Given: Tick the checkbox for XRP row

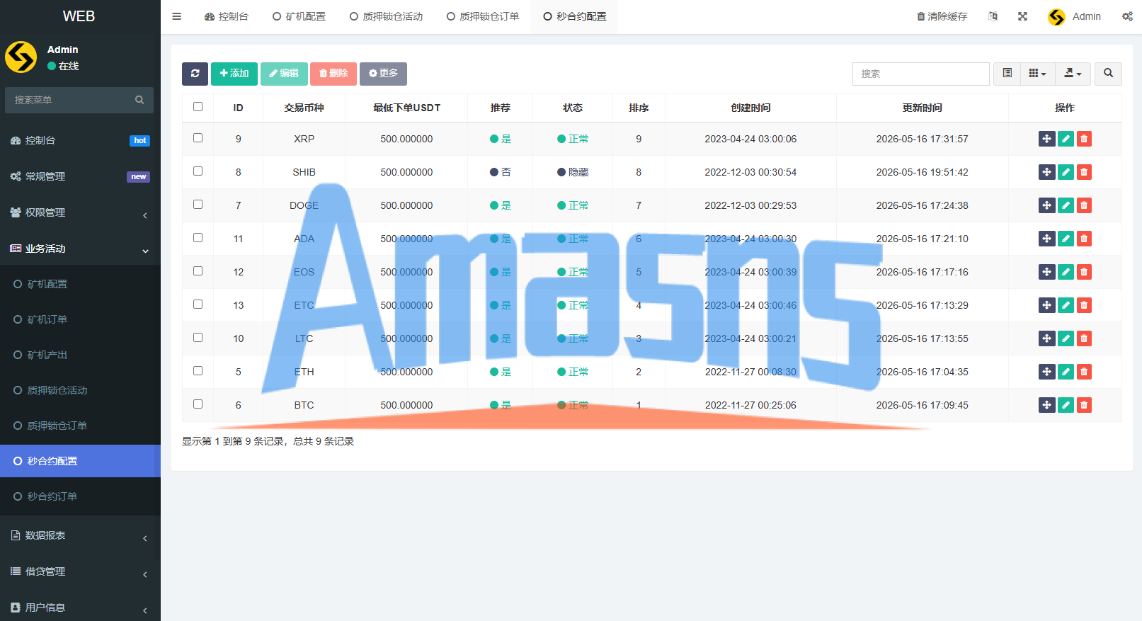Looking at the screenshot, I should 198,138.
